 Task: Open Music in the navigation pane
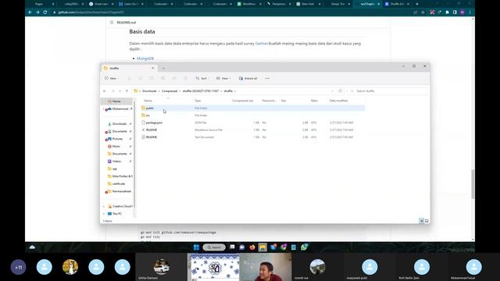(116, 146)
